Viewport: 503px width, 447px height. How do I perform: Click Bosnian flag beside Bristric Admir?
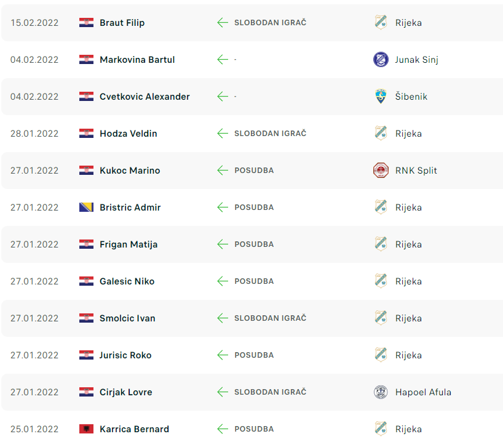[86, 207]
